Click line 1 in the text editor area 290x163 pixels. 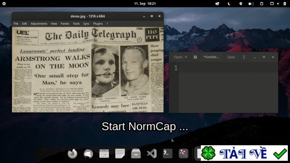pos(228,68)
